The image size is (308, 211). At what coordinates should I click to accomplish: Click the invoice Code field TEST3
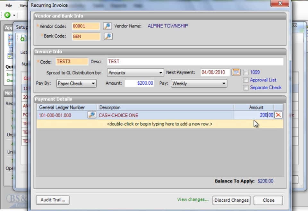tap(72, 62)
